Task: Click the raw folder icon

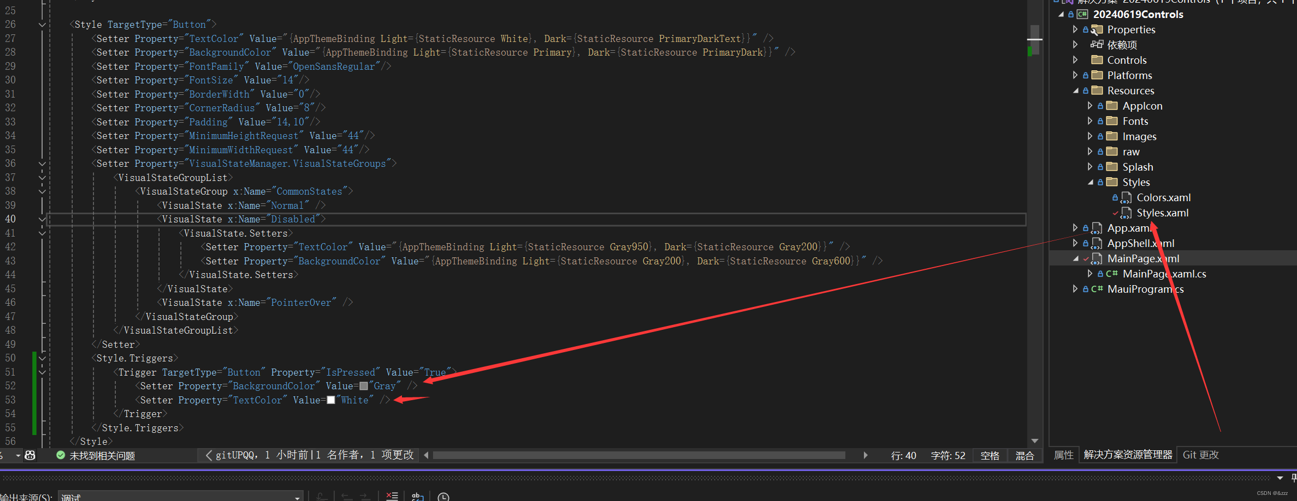Action: (1112, 152)
